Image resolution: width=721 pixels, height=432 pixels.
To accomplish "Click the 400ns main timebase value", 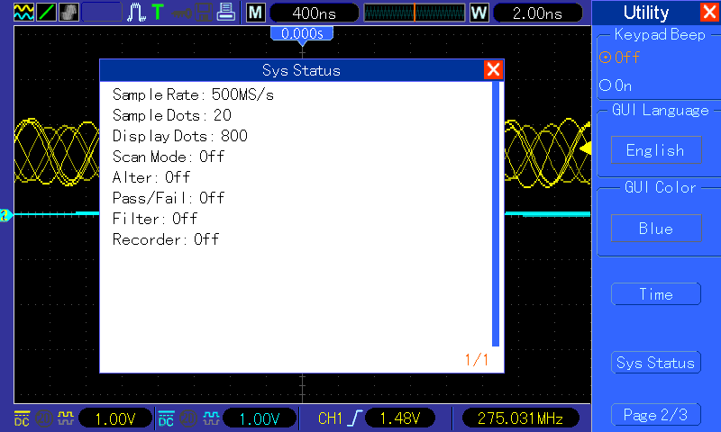I will (314, 13).
